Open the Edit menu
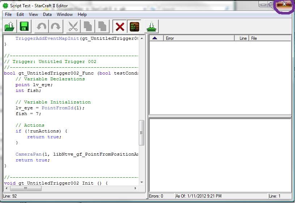Image resolution: width=295 pixels, height=203 pixels. click(20, 14)
